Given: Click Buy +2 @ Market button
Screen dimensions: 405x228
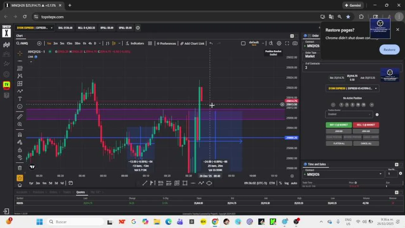Looking at the screenshot, I should click(x=338, y=125).
